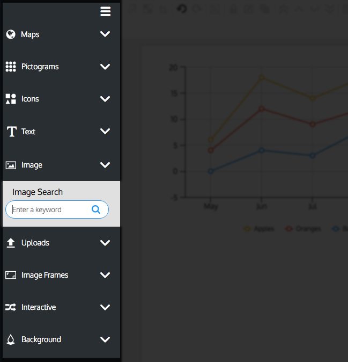Open the Text menu label
The height and width of the screenshot is (362, 348).
(28, 132)
